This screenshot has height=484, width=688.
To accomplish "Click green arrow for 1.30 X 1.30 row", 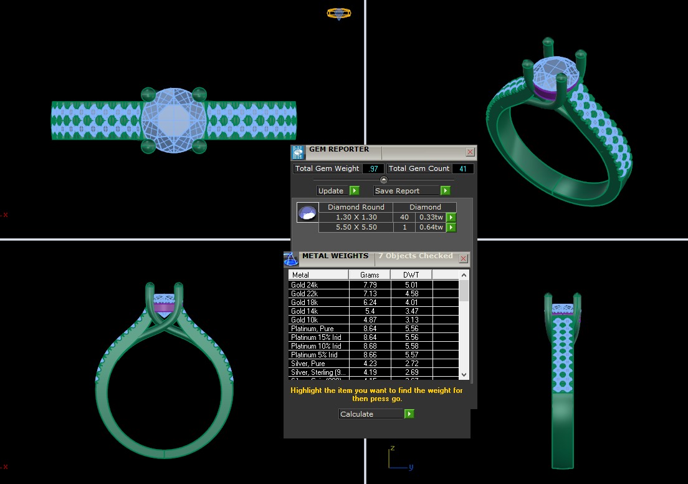I will 451,218.
